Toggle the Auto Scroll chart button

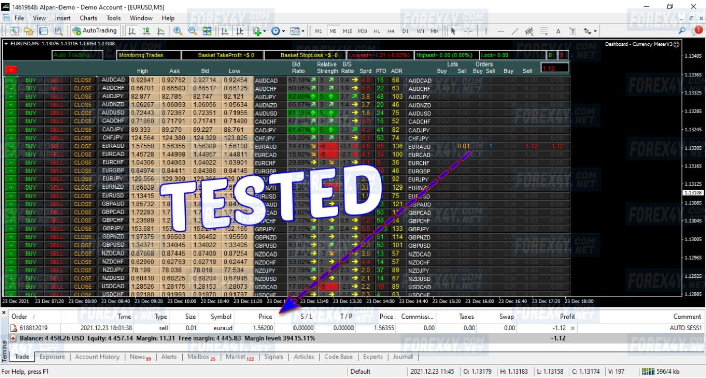(x=225, y=31)
